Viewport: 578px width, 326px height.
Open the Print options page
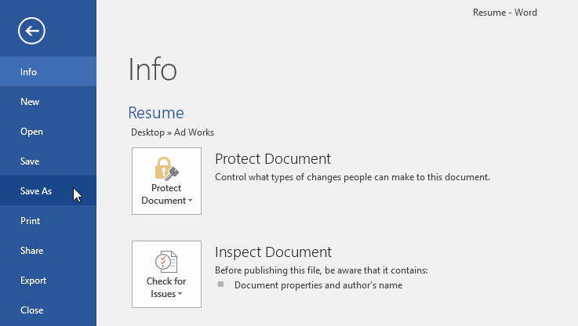point(30,221)
